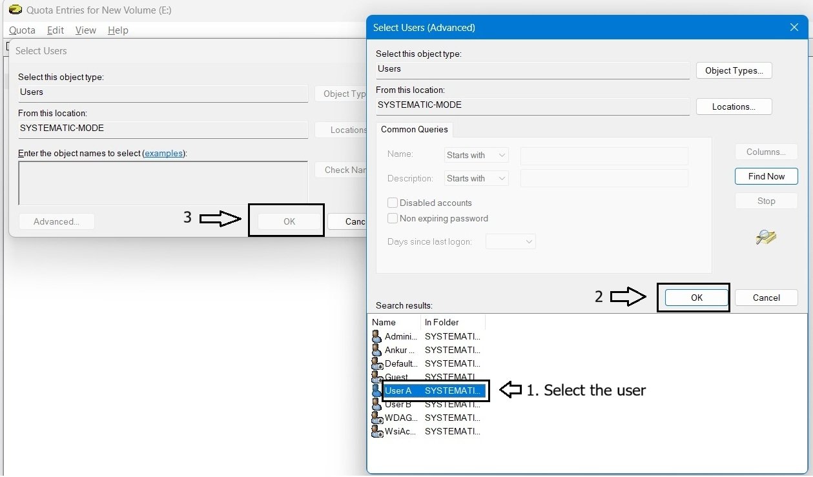Click OK in Select Users (Advanced) dialog
Viewport: 813px width, 477px height.
[x=697, y=298]
